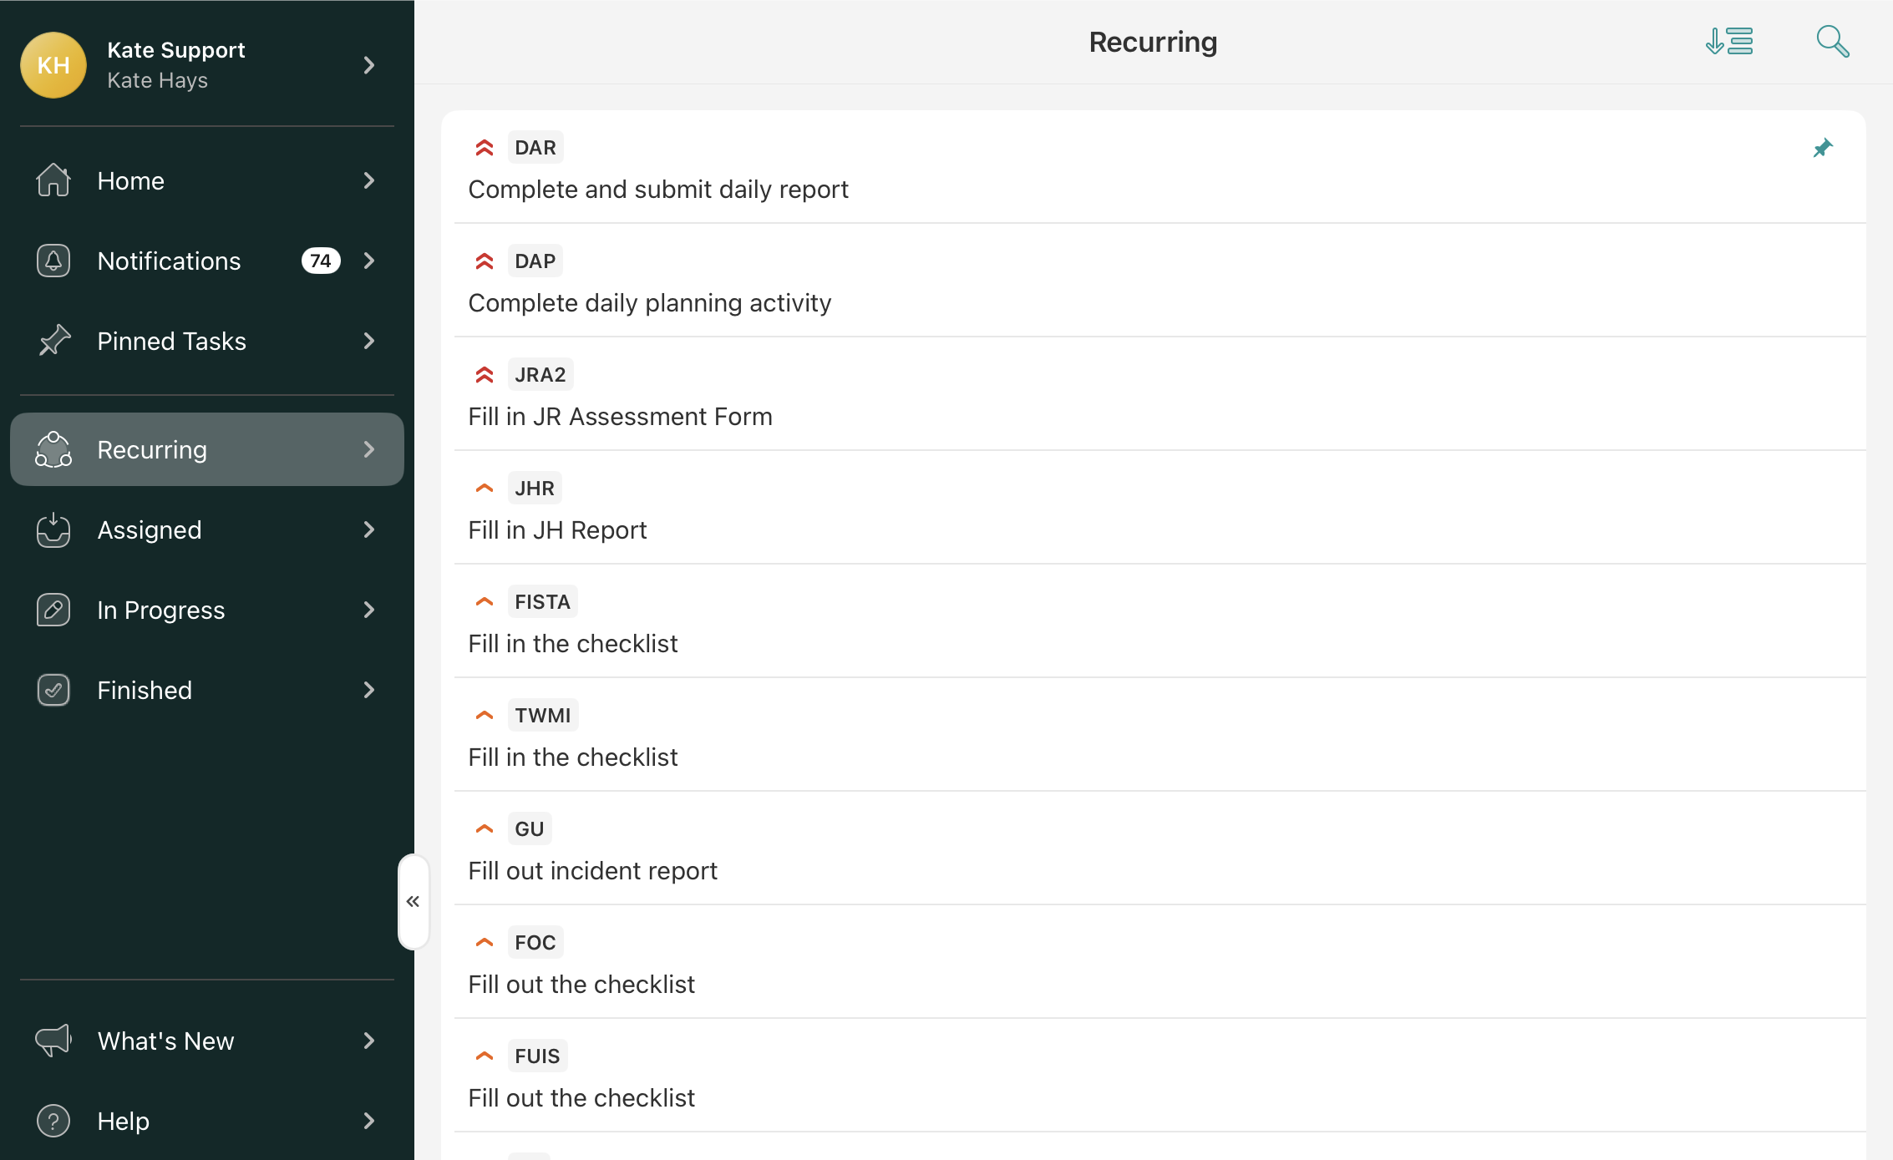Click the sort list icon in header
Screen dimensions: 1893x1160
click(1729, 42)
